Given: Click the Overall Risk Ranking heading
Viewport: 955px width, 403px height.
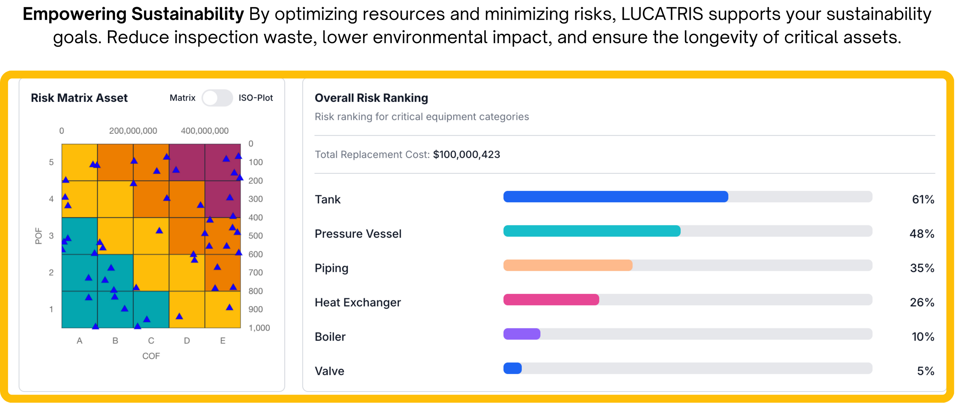Looking at the screenshot, I should [x=371, y=98].
